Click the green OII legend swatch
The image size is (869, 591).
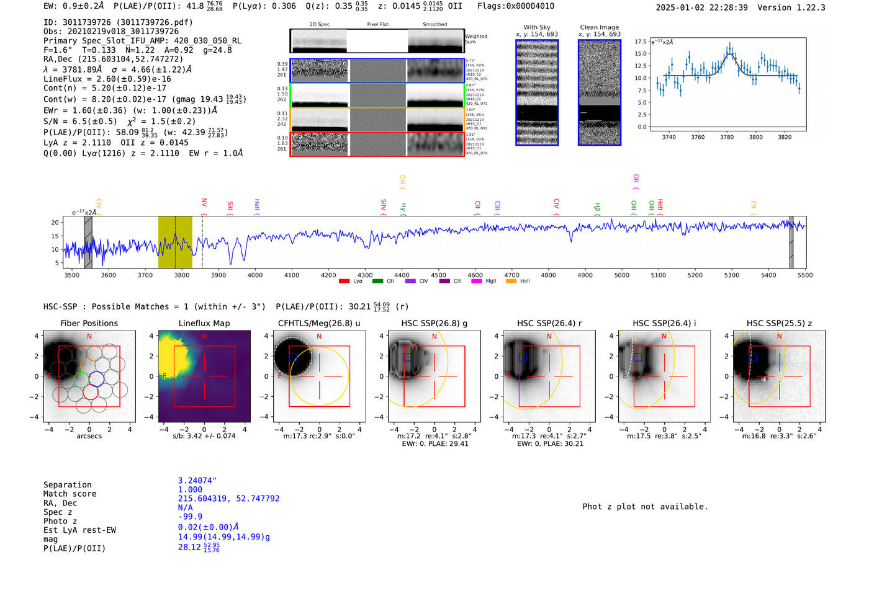pyautogui.click(x=377, y=282)
